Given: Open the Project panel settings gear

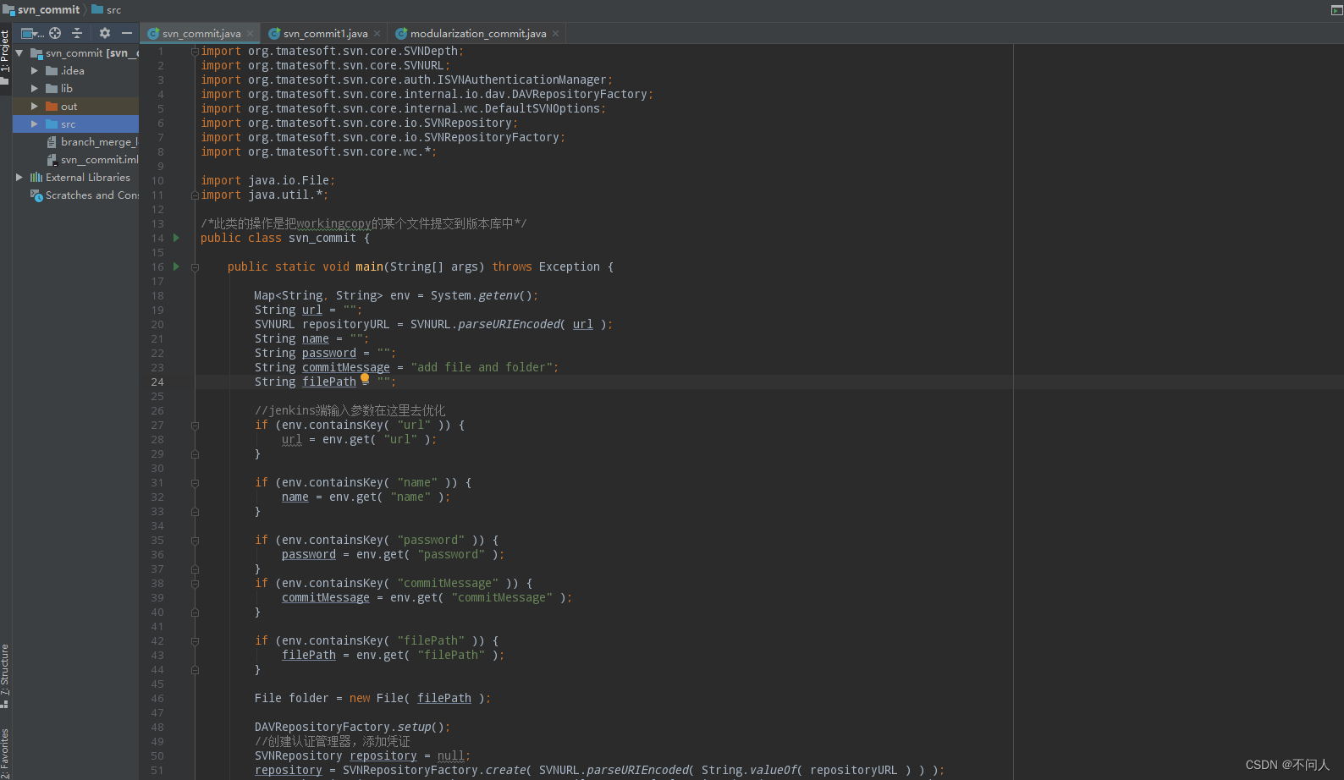Looking at the screenshot, I should coord(105,33).
